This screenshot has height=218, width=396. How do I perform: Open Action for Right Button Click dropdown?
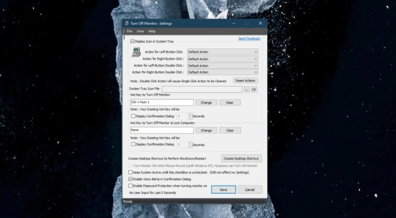pyautogui.click(x=222, y=59)
